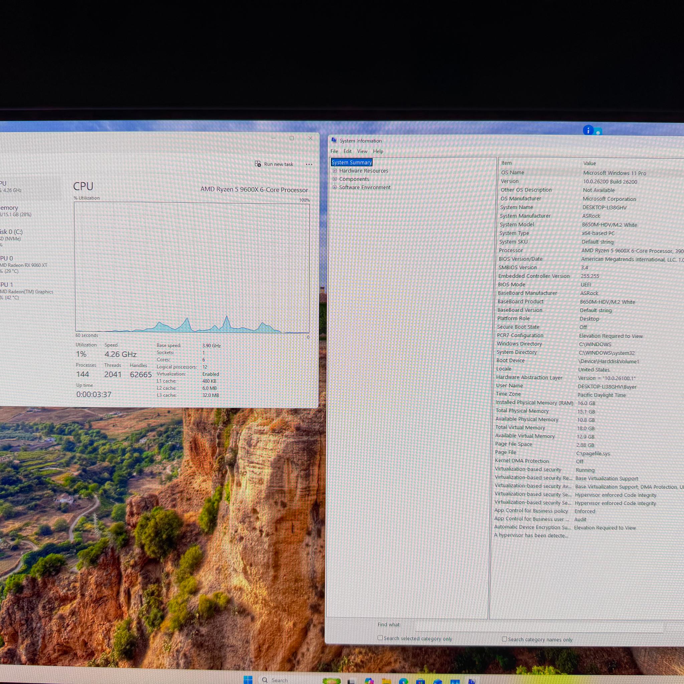Tick 'Search category names only' checkbox
Screen dimensions: 684x684
[x=504, y=639]
